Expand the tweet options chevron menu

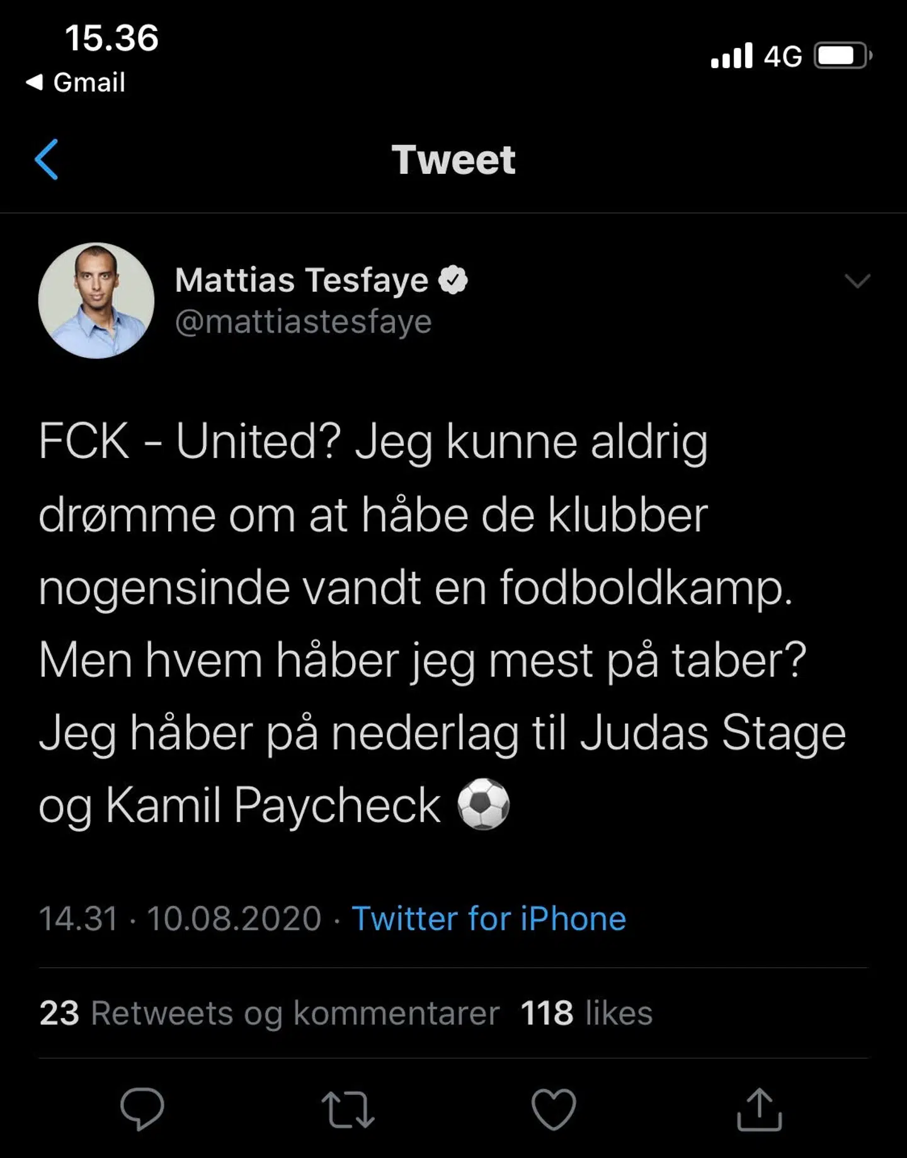(x=857, y=280)
